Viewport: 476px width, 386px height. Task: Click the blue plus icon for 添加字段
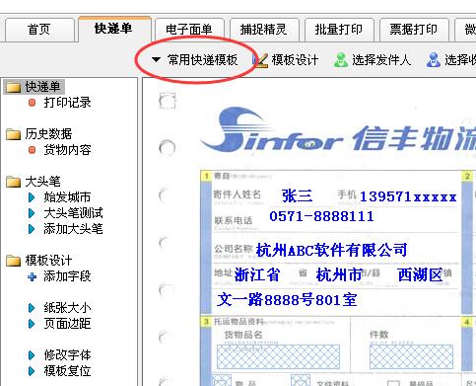coord(32,276)
